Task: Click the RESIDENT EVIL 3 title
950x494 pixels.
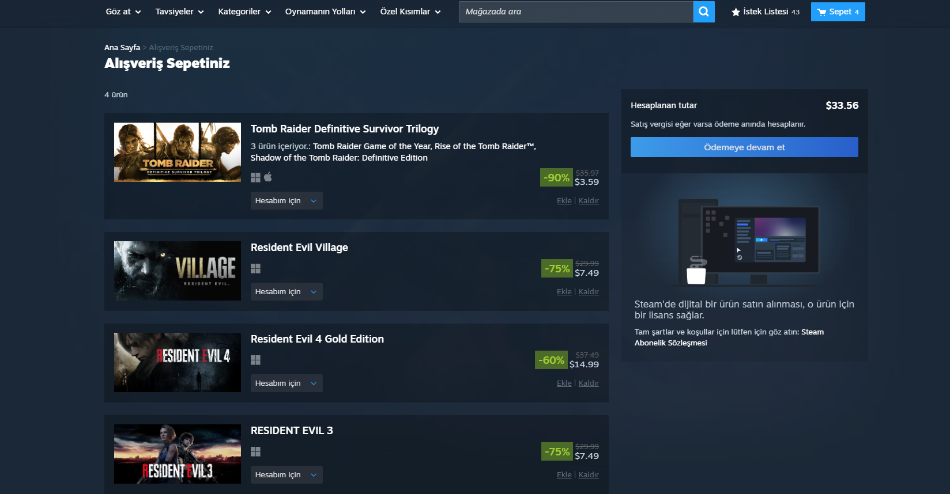Action: tap(292, 431)
